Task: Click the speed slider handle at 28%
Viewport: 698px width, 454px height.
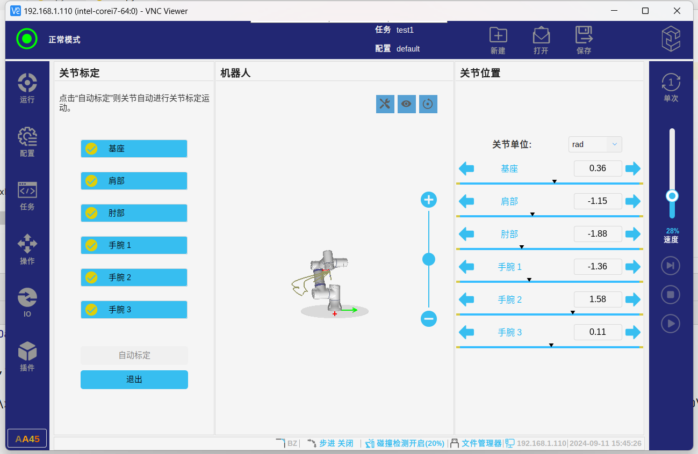Action: [x=672, y=196]
